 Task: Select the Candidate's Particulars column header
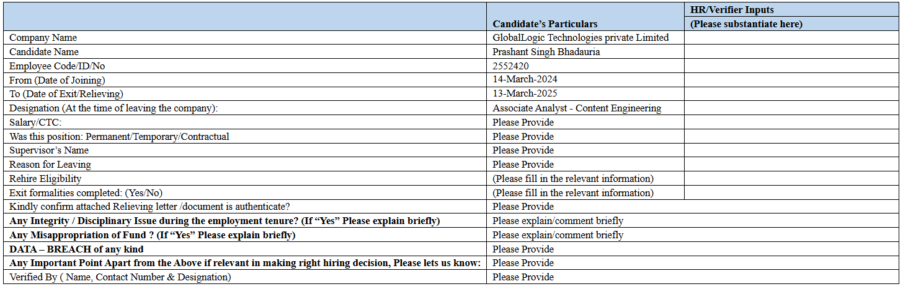[545, 24]
